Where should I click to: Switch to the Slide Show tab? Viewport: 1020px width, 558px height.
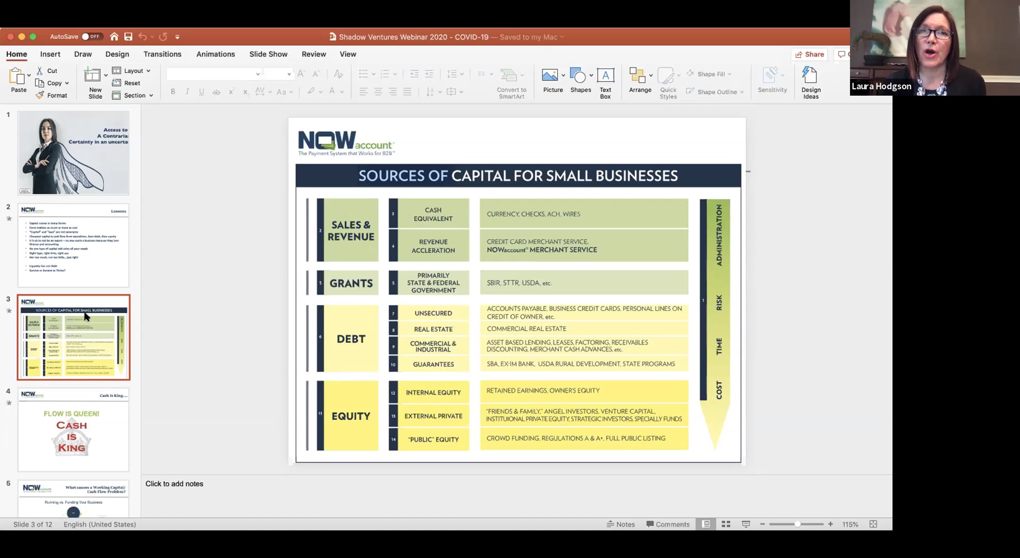(268, 54)
